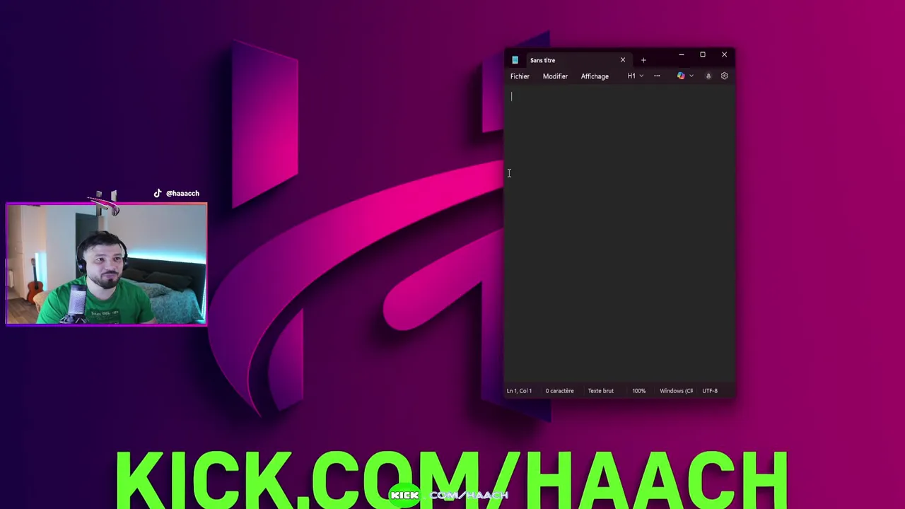Screen dimensions: 905x509
Task: Click the UTF-8 encoding status
Action: pos(710,391)
